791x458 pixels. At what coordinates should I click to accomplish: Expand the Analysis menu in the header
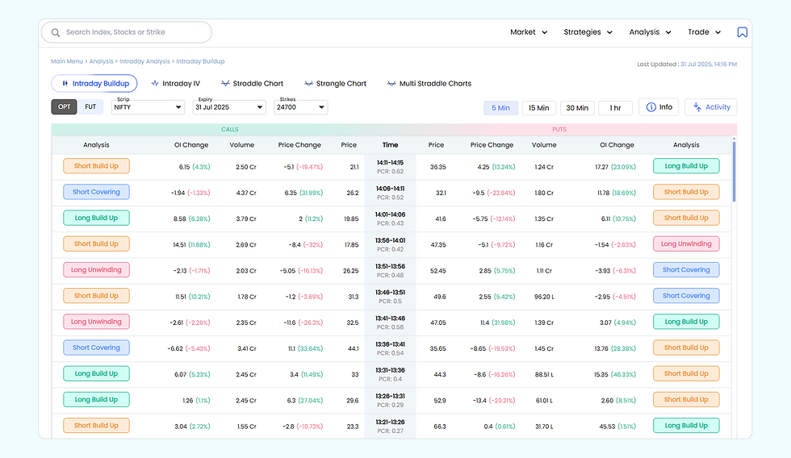coord(650,32)
